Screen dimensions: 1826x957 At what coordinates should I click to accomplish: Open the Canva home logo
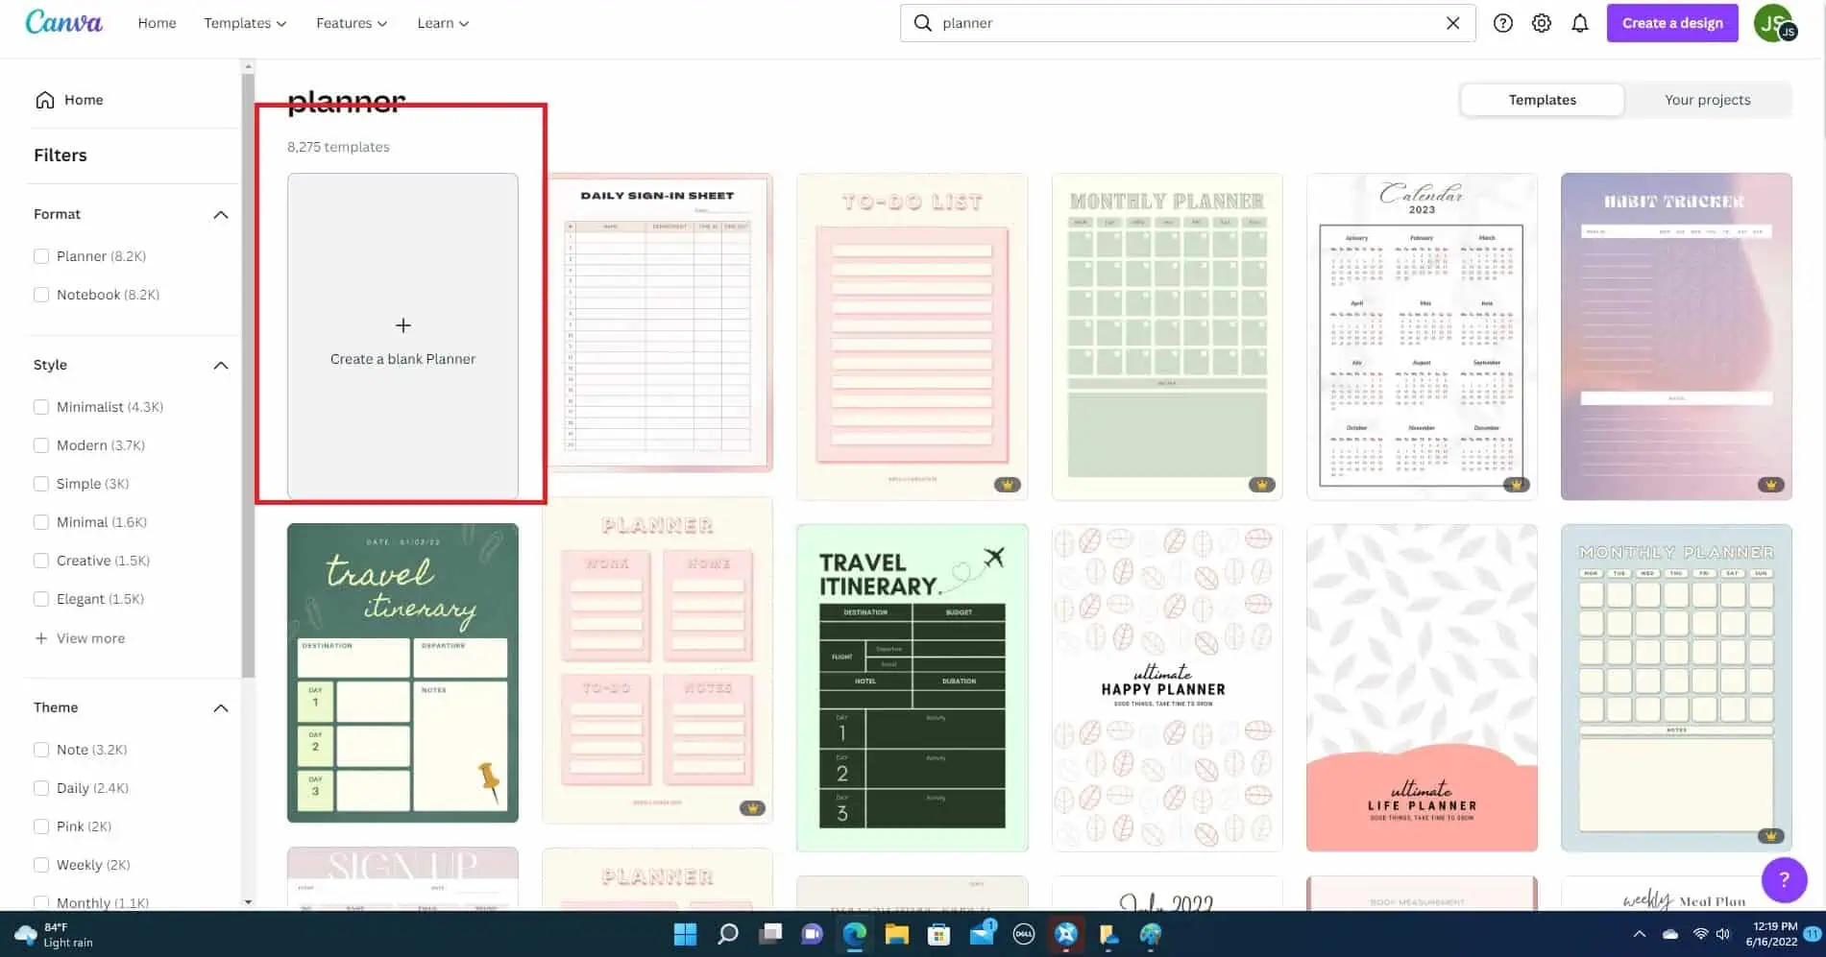pyautogui.click(x=63, y=22)
